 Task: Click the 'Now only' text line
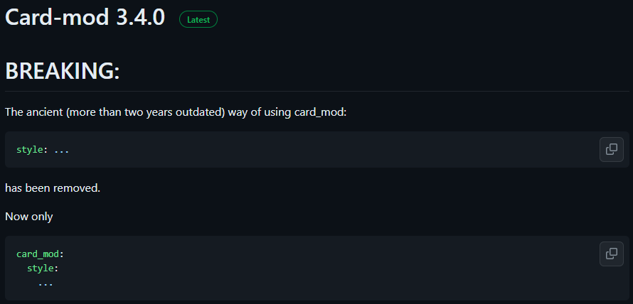click(28, 217)
